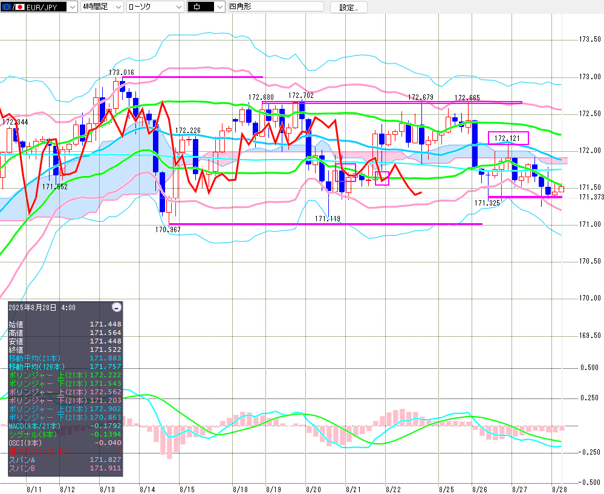Click the 移動平均(21本) row
604x494 pixels.
pos(65,359)
